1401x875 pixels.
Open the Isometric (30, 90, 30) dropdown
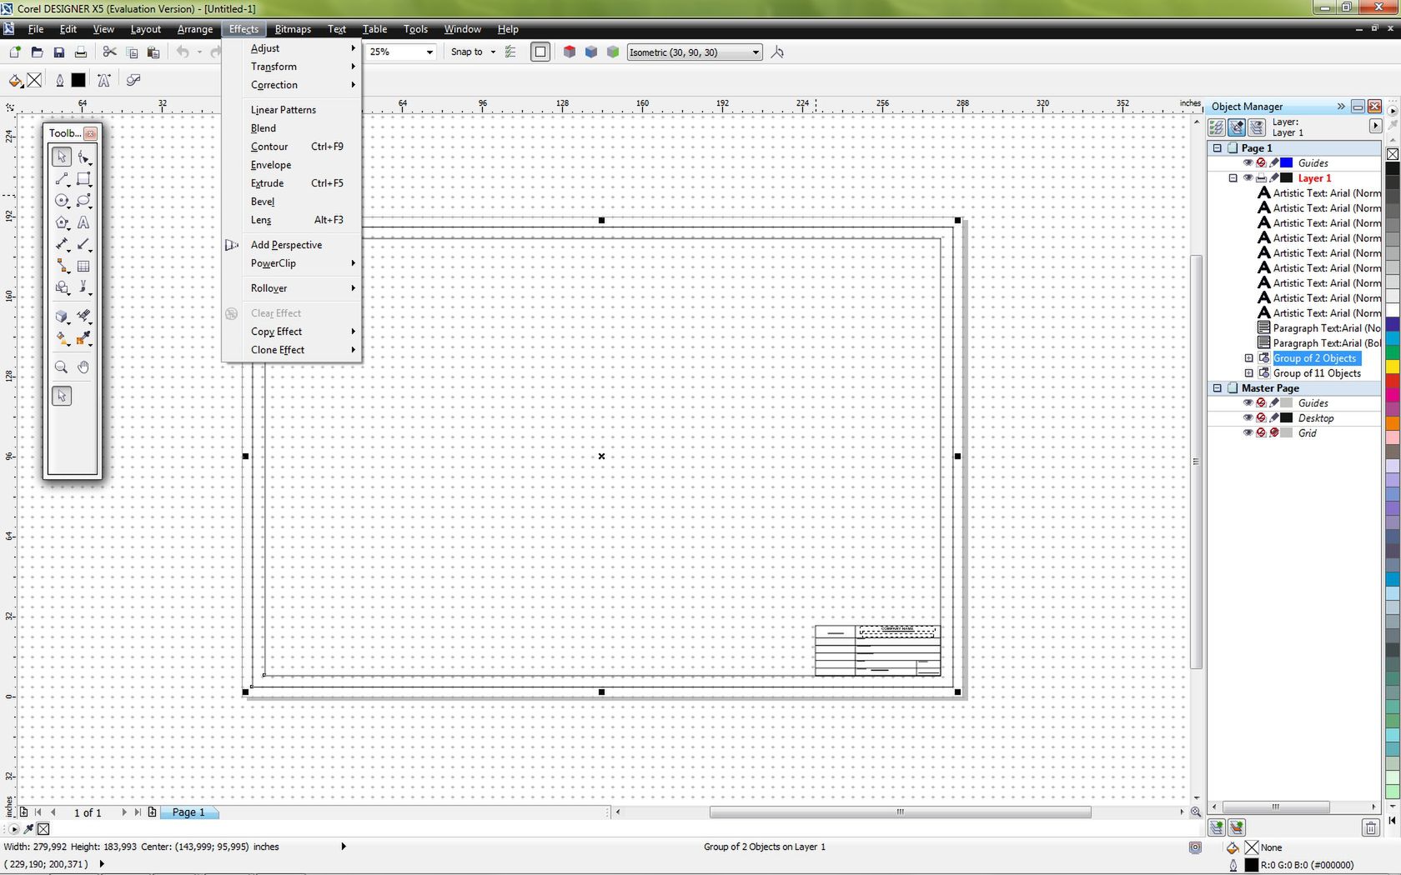(756, 52)
